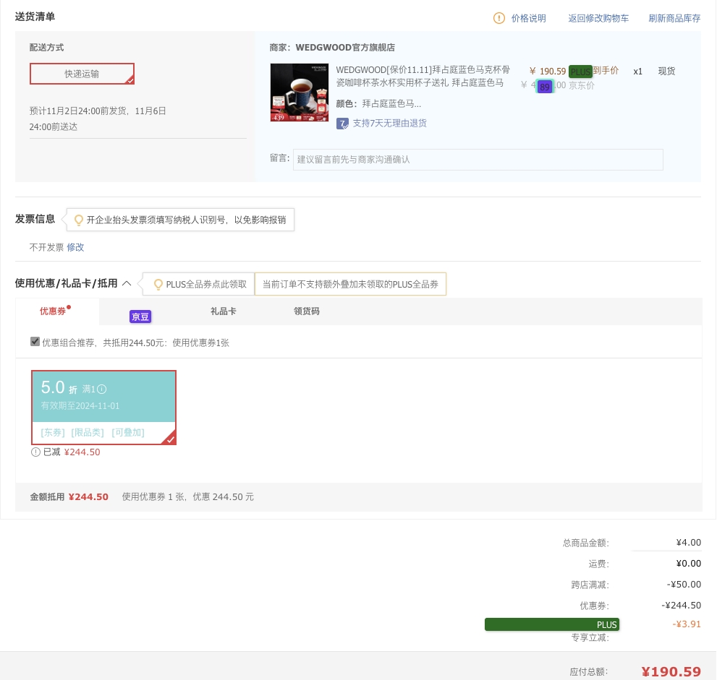Screen dimensions: 717x680
Task: Refresh stock with 刷新商品库存 link
Action: point(674,18)
